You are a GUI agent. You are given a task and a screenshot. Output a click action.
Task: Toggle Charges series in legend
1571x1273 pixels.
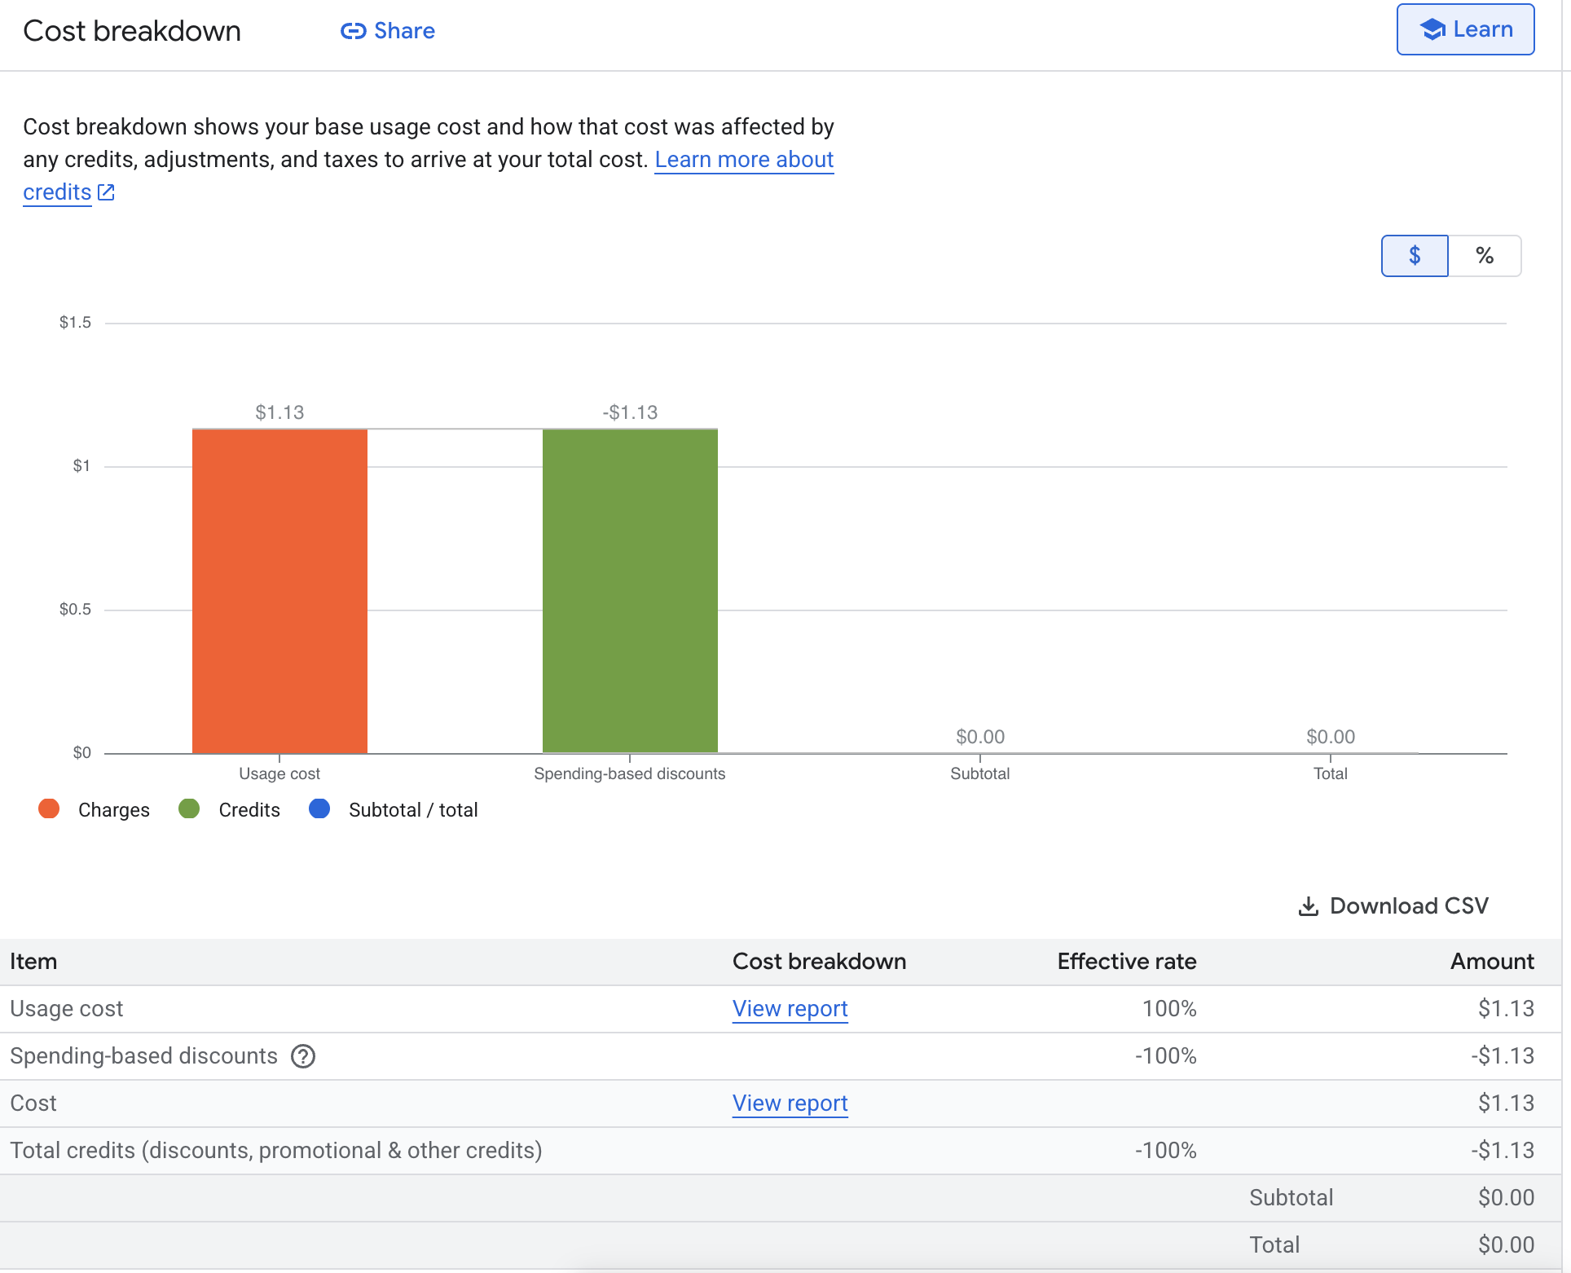tap(113, 809)
